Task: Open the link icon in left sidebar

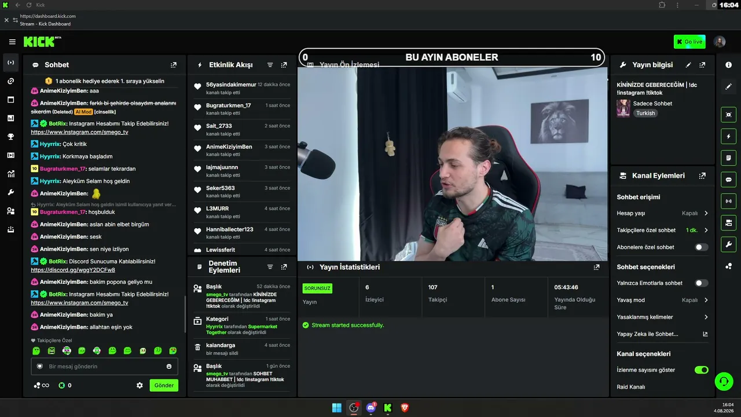Action: [x=10, y=81]
